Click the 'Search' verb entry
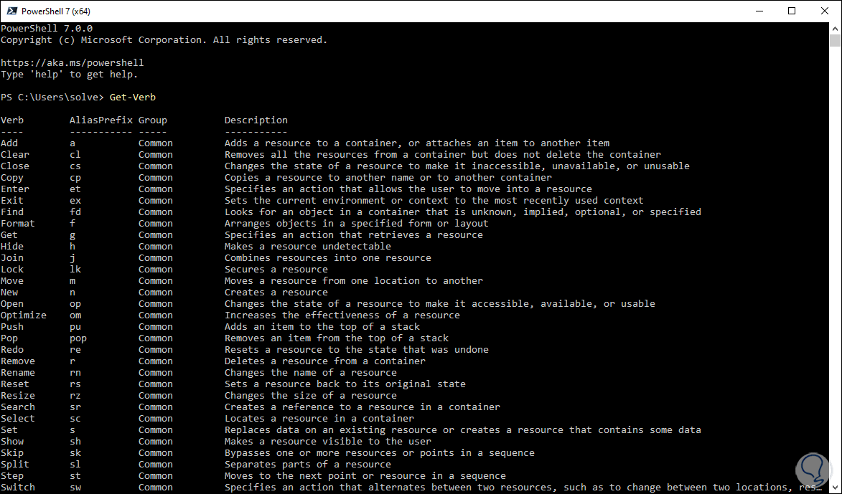The width and height of the screenshot is (842, 494). 18,407
